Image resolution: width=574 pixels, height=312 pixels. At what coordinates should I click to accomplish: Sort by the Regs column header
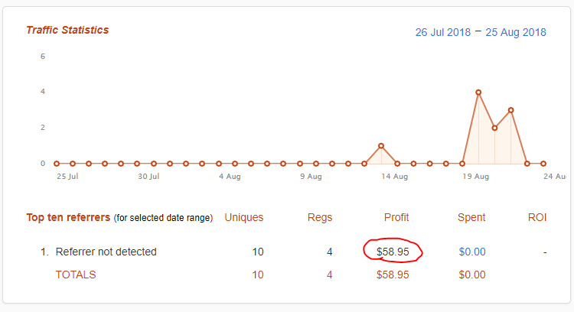[320, 218]
